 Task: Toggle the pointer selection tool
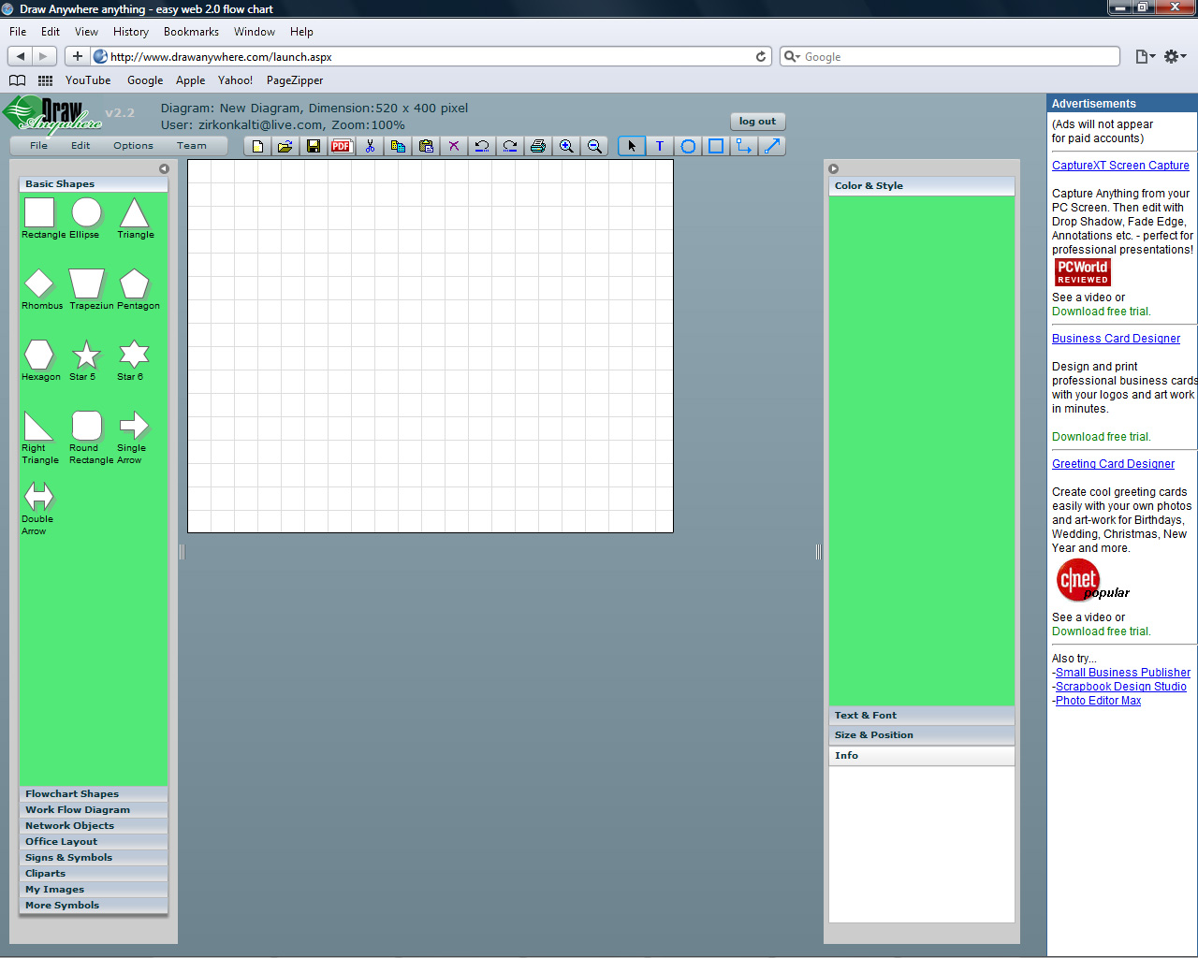click(632, 146)
